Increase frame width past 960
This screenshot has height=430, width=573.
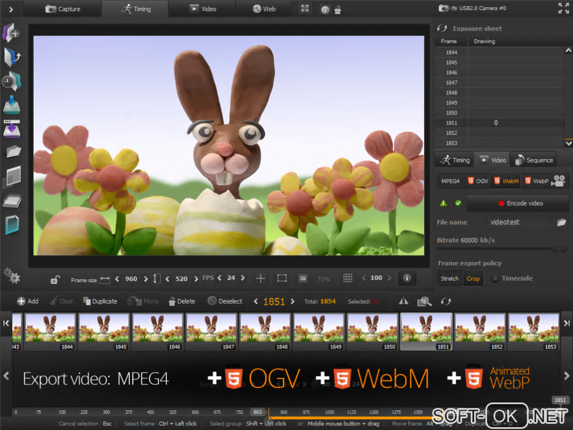(146, 278)
